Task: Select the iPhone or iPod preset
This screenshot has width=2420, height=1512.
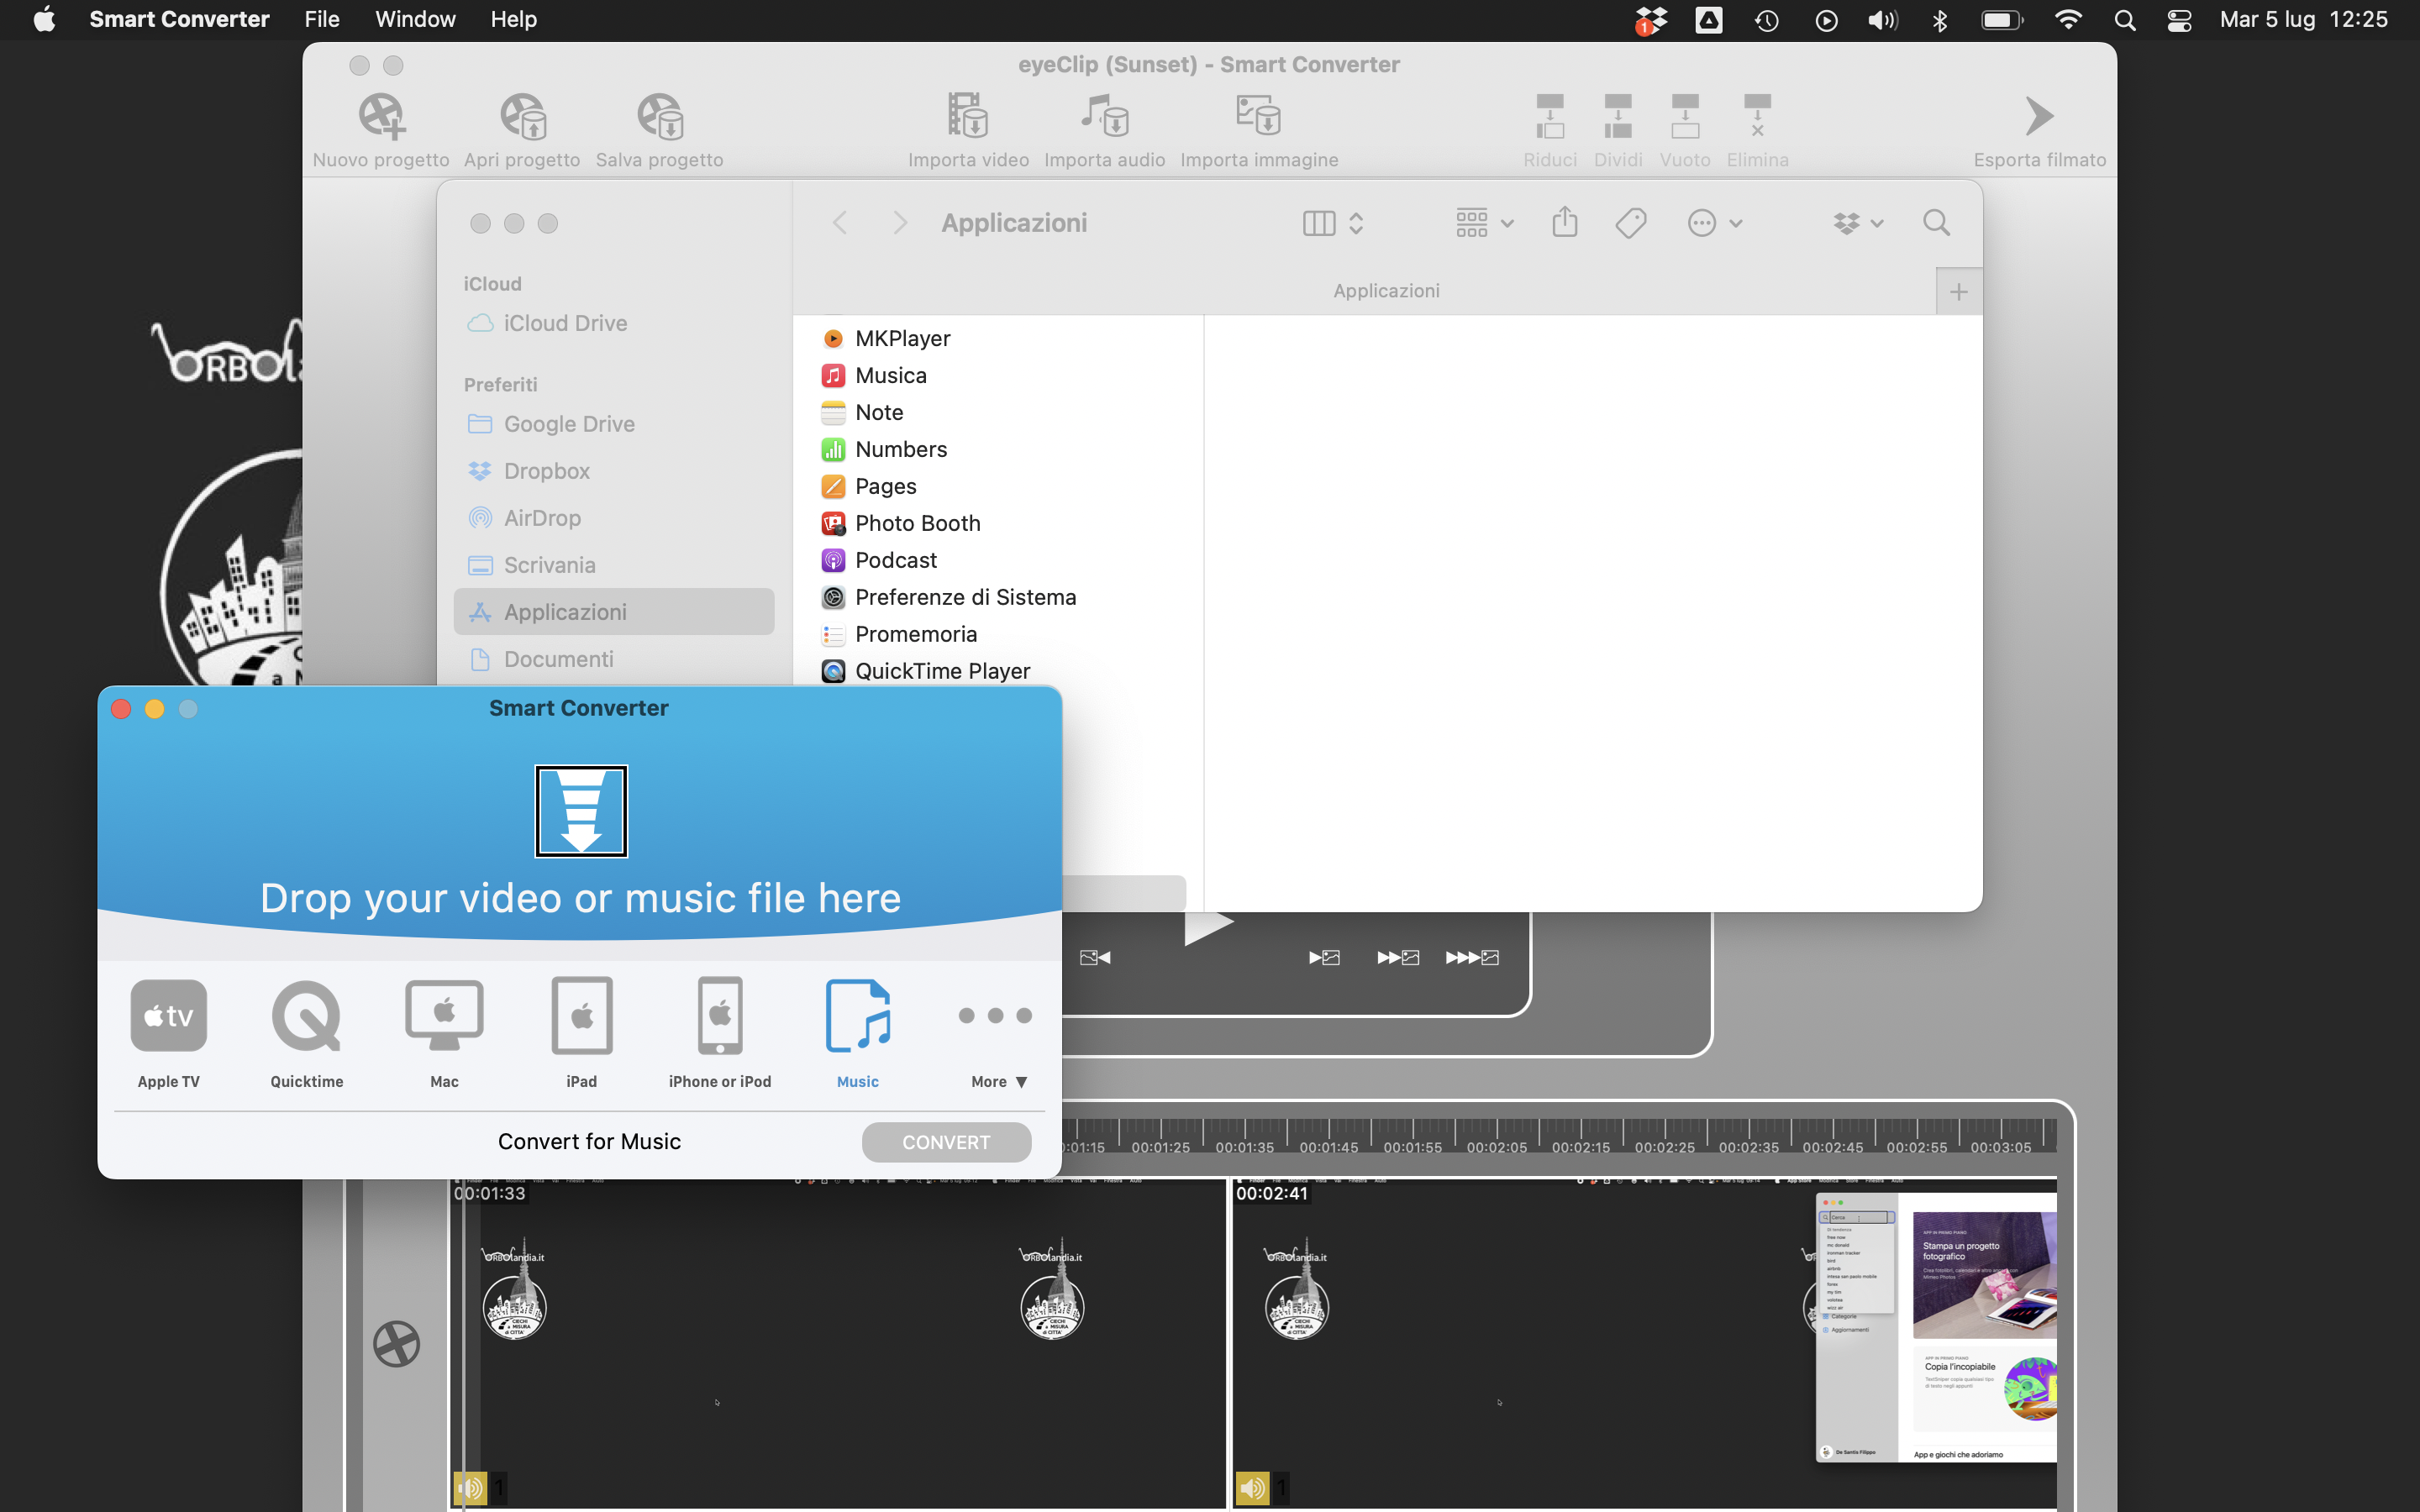Action: click(x=720, y=1015)
